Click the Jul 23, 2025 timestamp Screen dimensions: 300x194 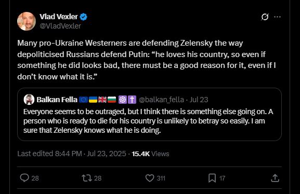point(107,154)
